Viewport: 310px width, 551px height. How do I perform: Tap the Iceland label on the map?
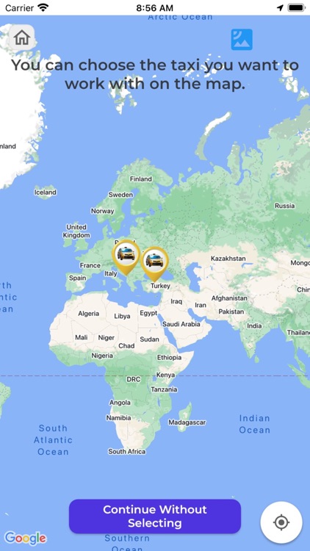click(x=45, y=192)
